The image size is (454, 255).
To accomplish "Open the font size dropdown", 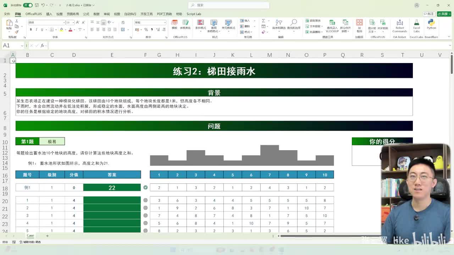I will 73,22.
